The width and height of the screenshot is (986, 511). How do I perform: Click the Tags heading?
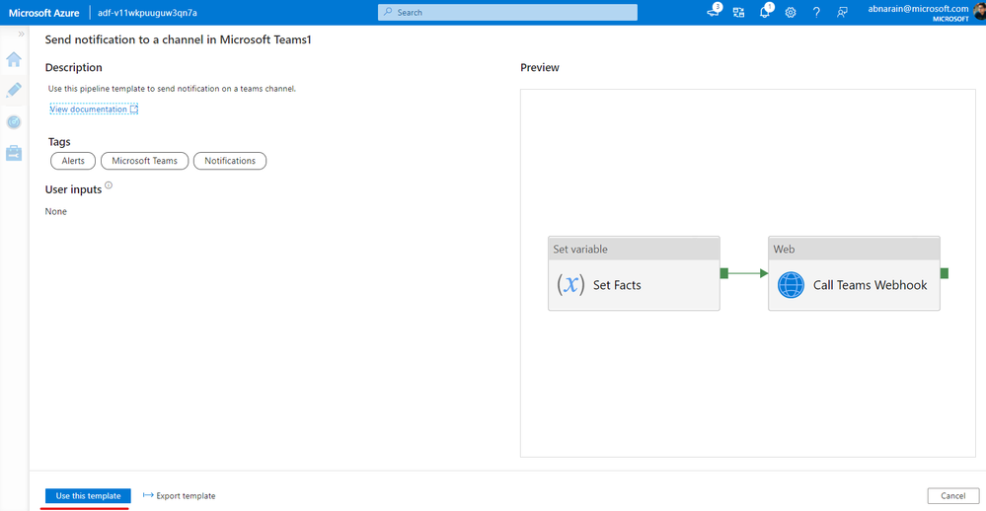59,142
